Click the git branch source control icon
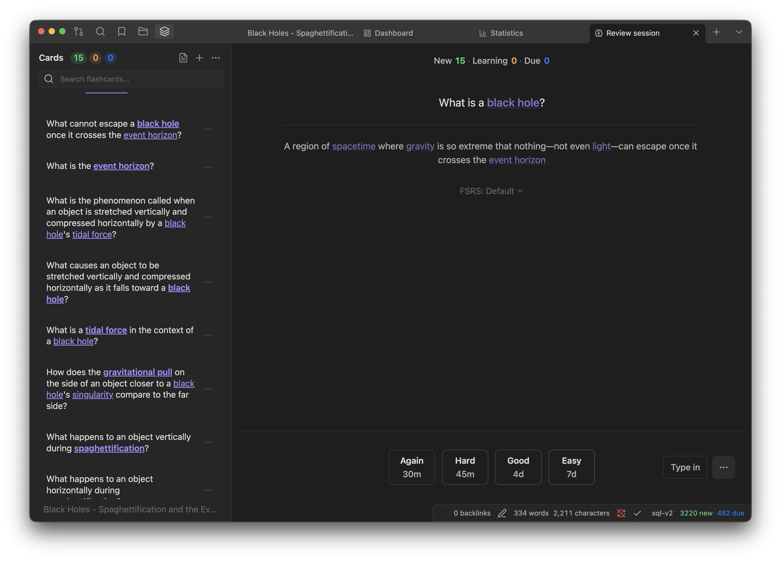 (x=78, y=32)
